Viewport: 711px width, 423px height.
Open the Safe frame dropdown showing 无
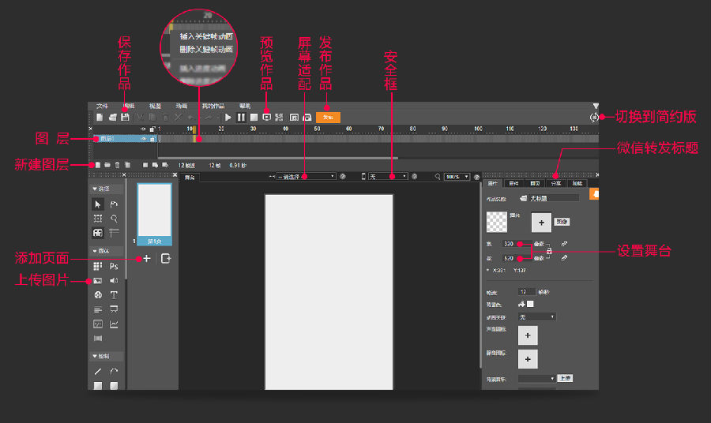(388, 177)
